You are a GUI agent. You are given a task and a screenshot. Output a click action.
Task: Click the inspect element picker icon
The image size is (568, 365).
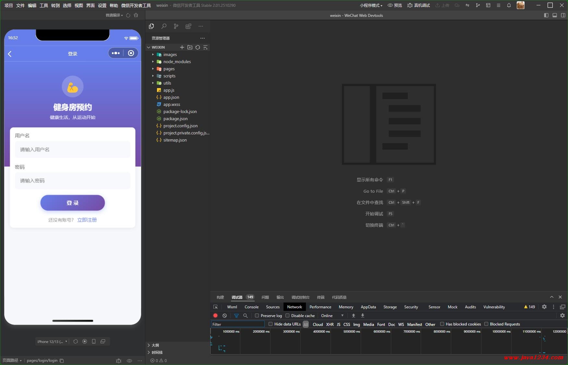coord(215,307)
